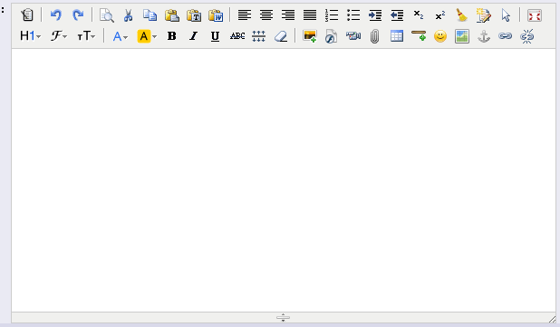
Task: Insert media with the camcorder icon
Action: pos(353,36)
